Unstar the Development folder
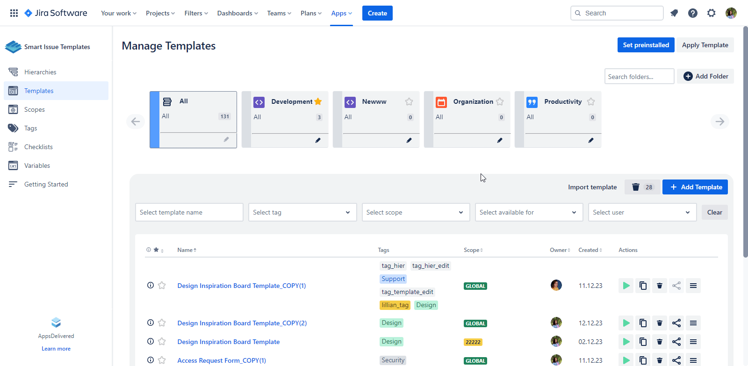Viewport: 748px width, 366px height. [x=318, y=101]
